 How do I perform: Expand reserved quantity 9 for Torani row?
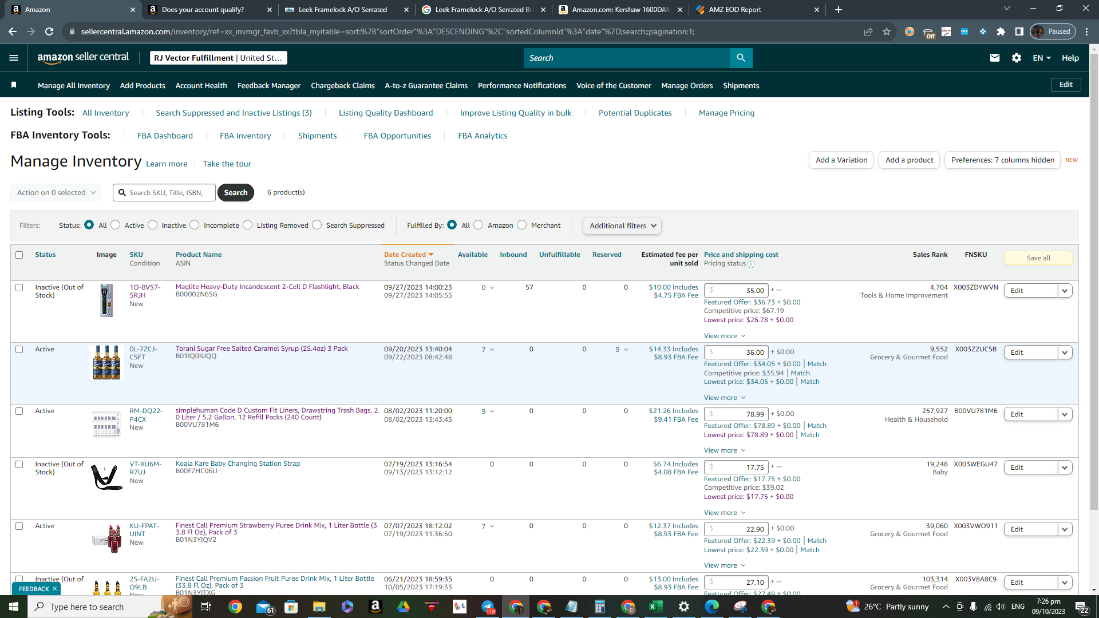coord(622,349)
